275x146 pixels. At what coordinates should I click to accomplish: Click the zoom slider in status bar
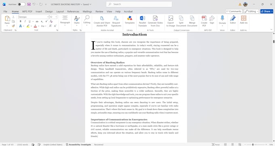coord(253,144)
